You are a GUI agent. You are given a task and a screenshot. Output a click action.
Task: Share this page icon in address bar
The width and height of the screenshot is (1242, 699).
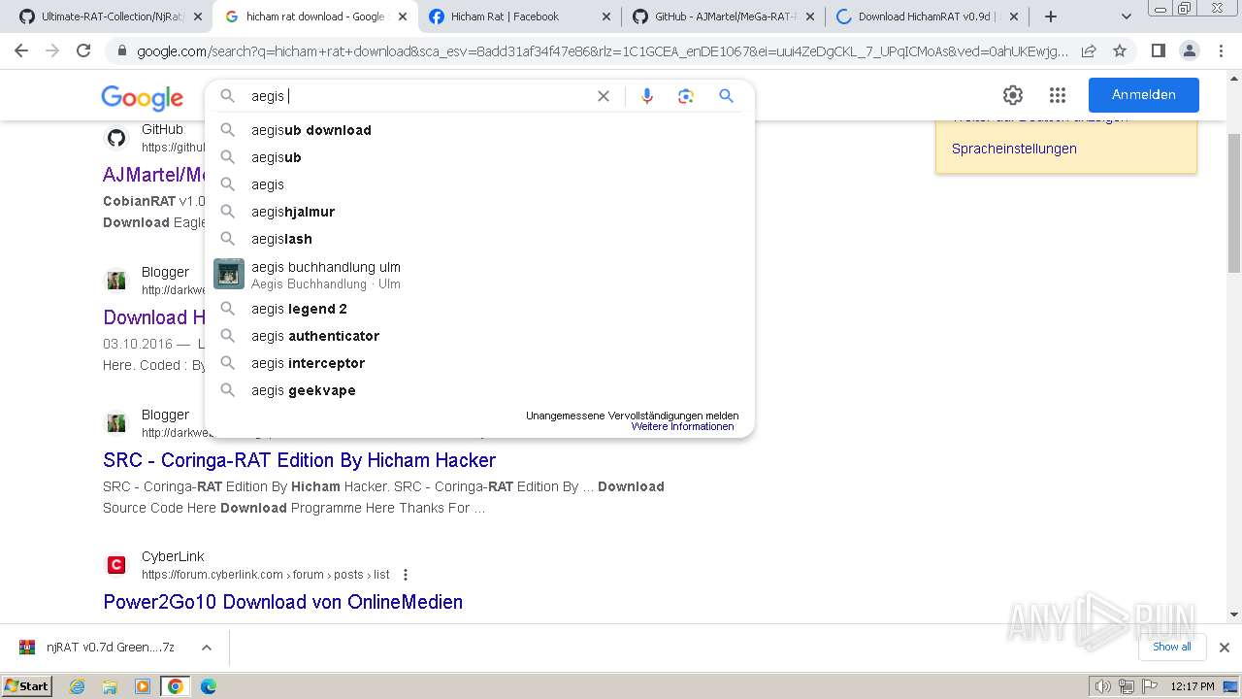[x=1089, y=50]
